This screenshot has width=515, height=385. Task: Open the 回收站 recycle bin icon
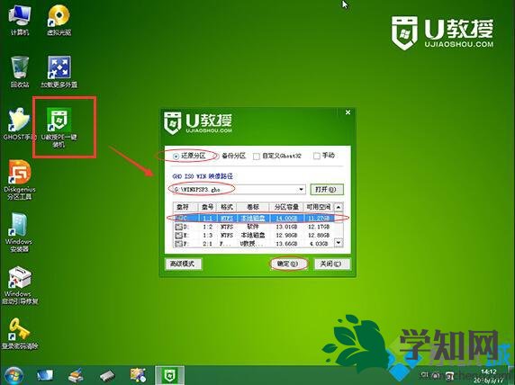click(20, 72)
